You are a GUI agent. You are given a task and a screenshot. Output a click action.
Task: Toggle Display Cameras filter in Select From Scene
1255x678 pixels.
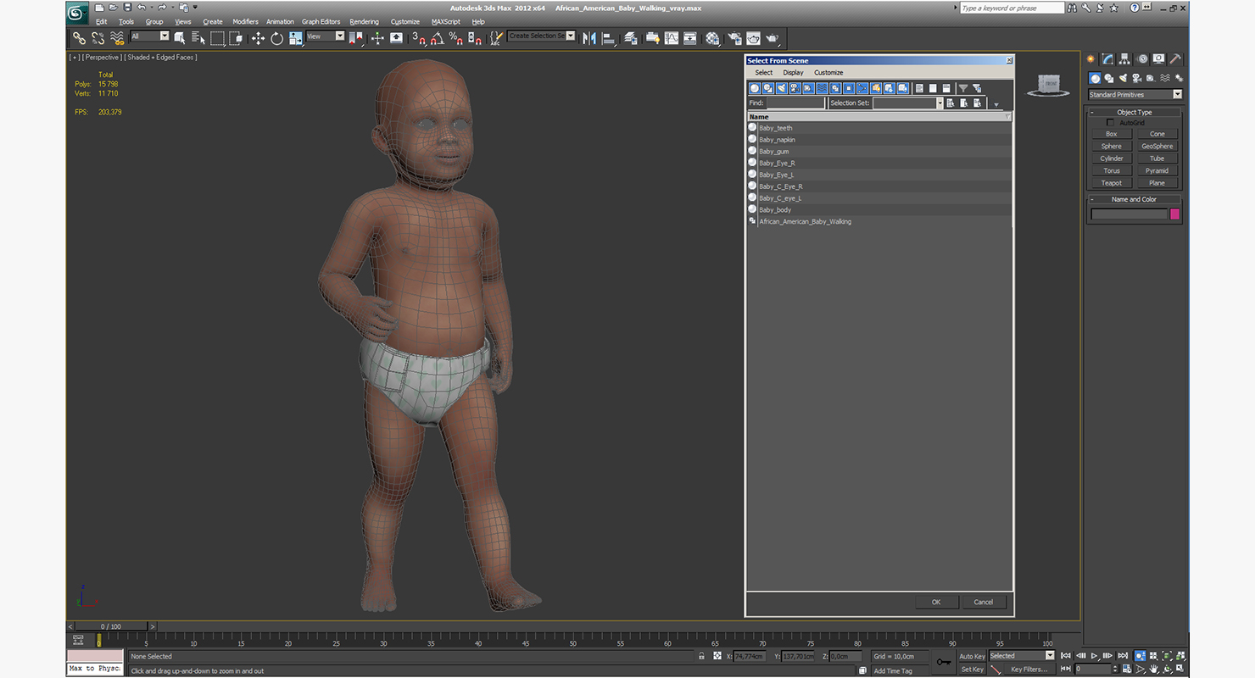(x=795, y=88)
